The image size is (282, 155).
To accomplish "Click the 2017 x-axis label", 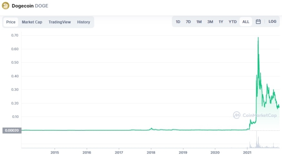I will pos(119,153).
